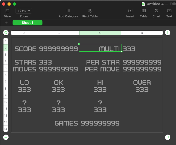Click the Pivot Table icon
176x145 pixels.
click(90, 11)
